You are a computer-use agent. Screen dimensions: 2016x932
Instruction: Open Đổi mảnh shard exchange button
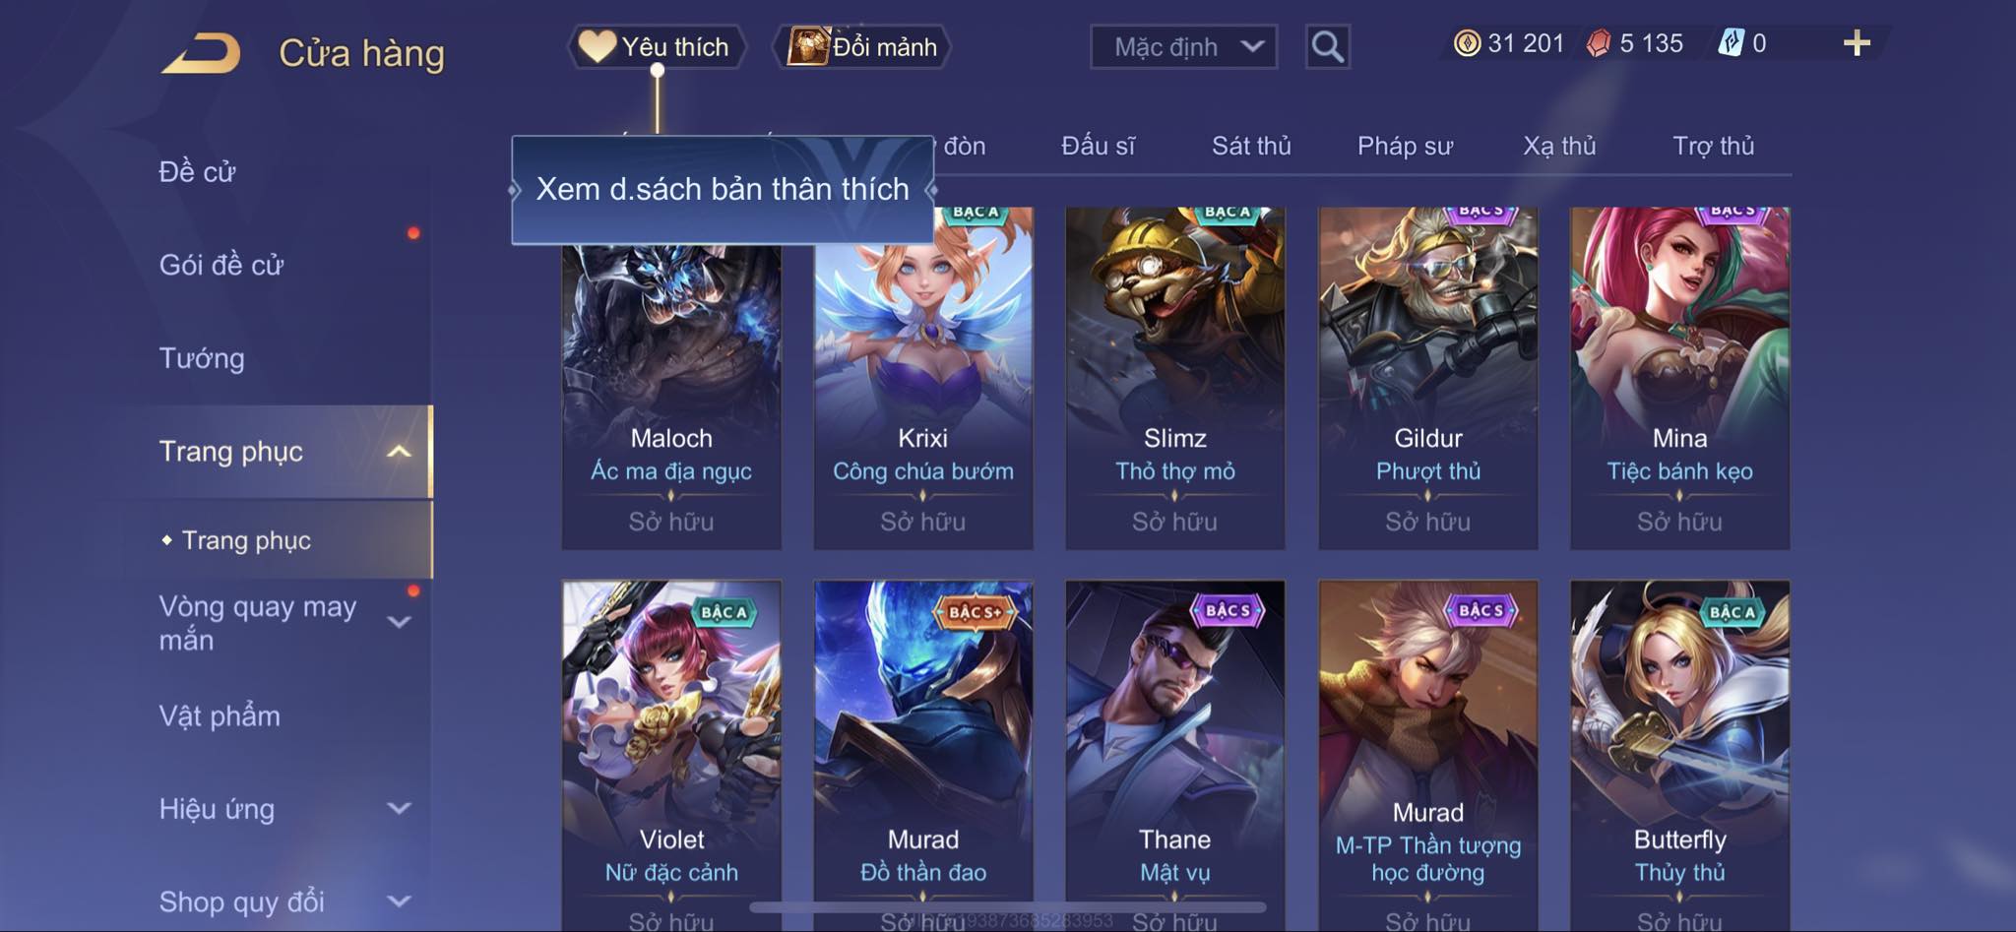tap(861, 46)
